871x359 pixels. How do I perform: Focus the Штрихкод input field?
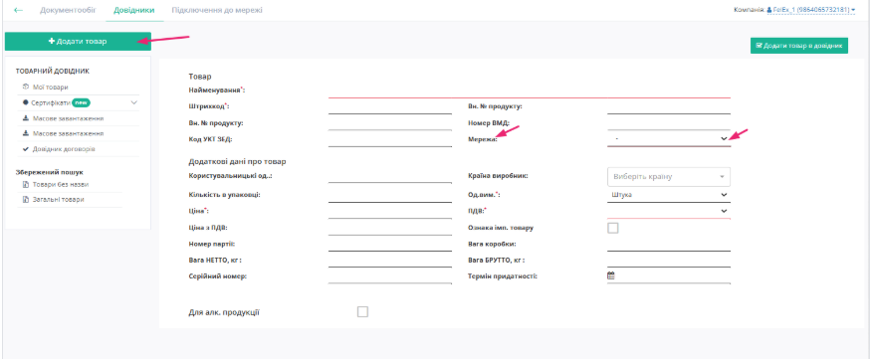coord(390,107)
